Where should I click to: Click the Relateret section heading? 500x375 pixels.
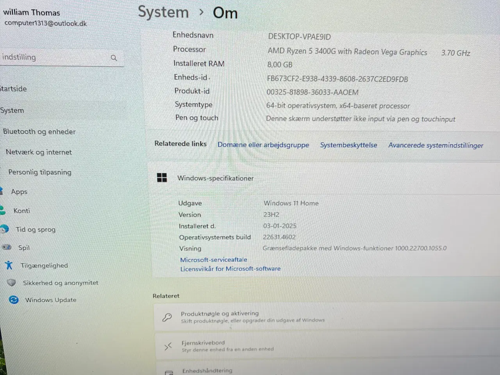(166, 296)
